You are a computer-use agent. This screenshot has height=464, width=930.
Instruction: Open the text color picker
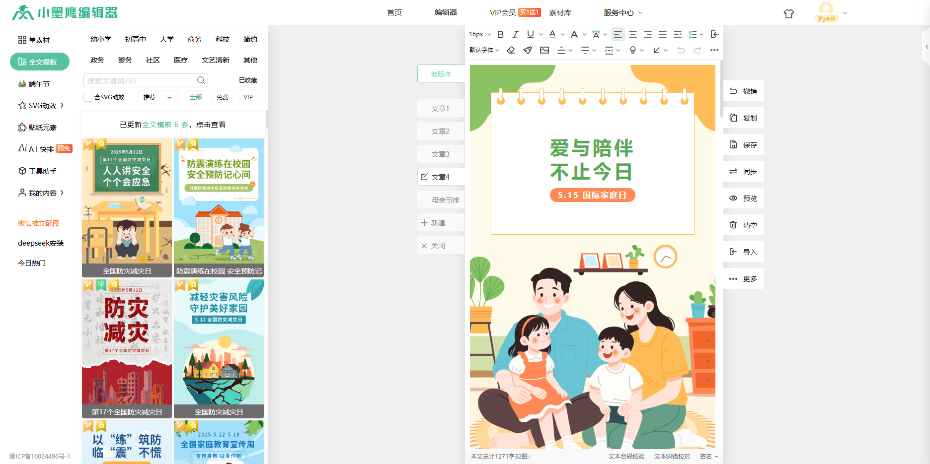point(552,34)
